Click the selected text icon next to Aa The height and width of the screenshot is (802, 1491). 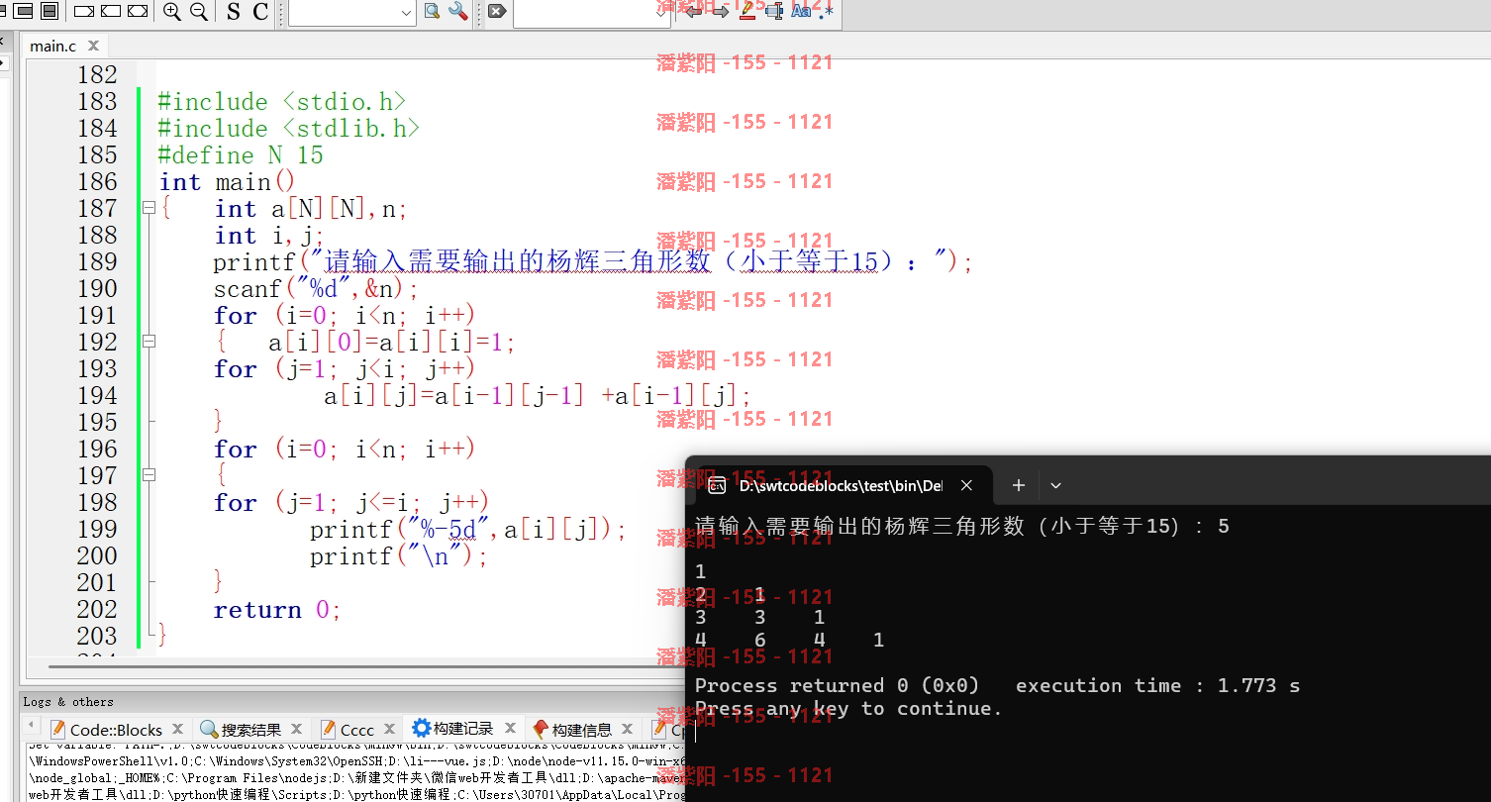(x=774, y=12)
